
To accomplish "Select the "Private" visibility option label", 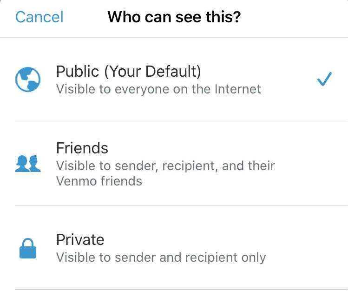I will 80,240.
